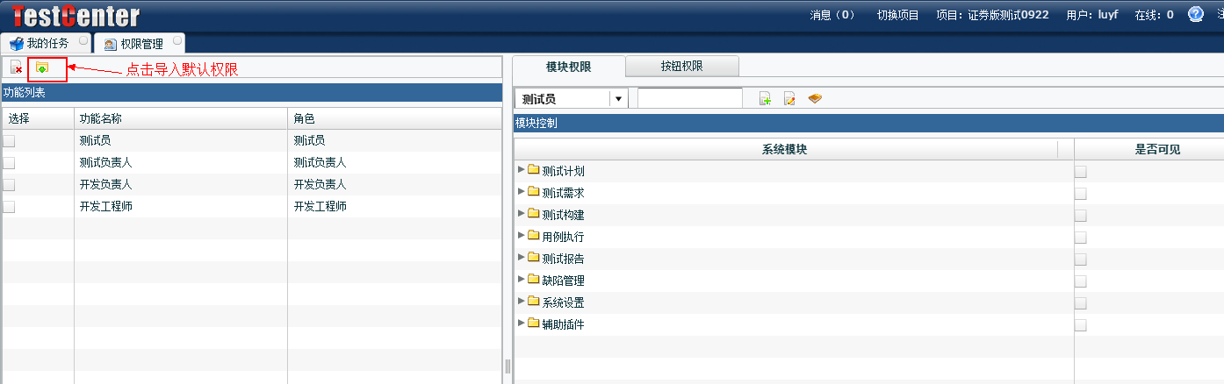Screen dimensions: 1224x384
Task: Expand the 测试需求 tree node
Action: coord(522,191)
